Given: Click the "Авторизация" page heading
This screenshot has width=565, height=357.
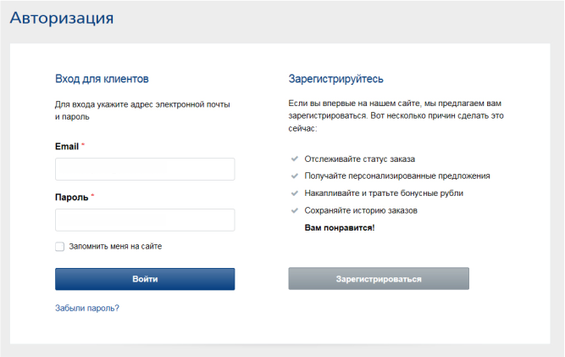Looking at the screenshot, I should [x=62, y=18].
